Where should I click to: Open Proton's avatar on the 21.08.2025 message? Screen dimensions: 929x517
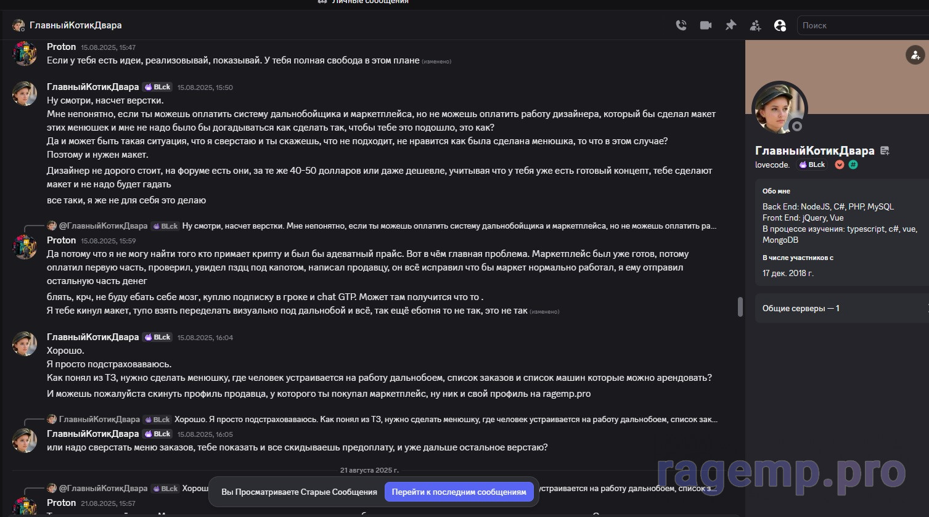tap(25, 506)
